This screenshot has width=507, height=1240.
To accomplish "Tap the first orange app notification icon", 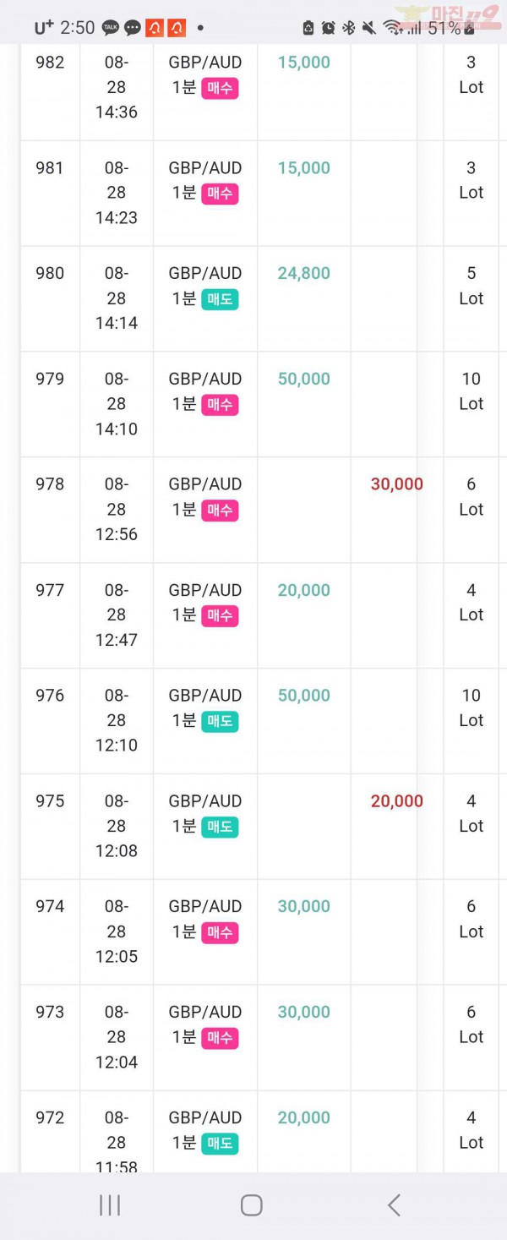I will click(x=155, y=28).
